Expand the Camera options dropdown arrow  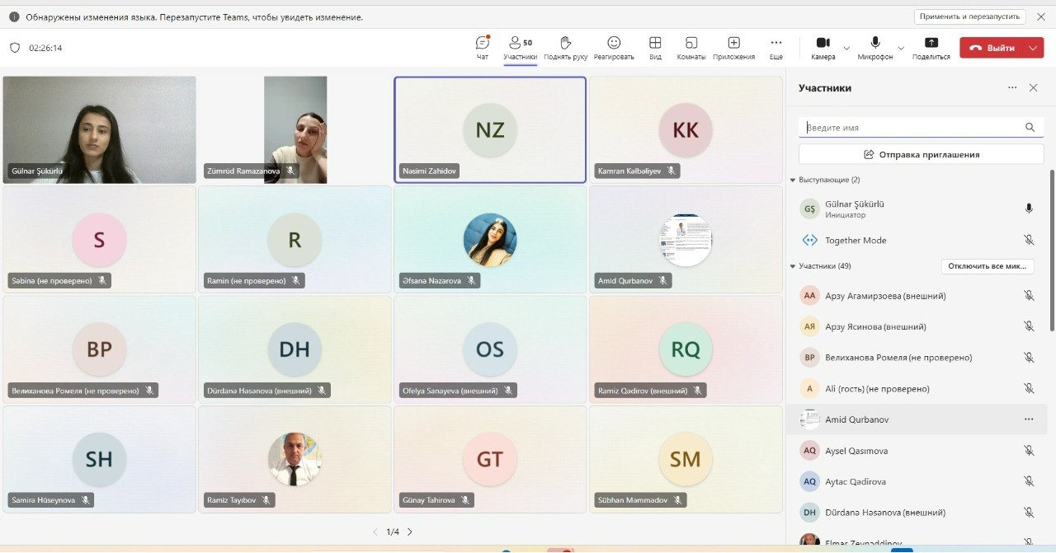point(846,49)
